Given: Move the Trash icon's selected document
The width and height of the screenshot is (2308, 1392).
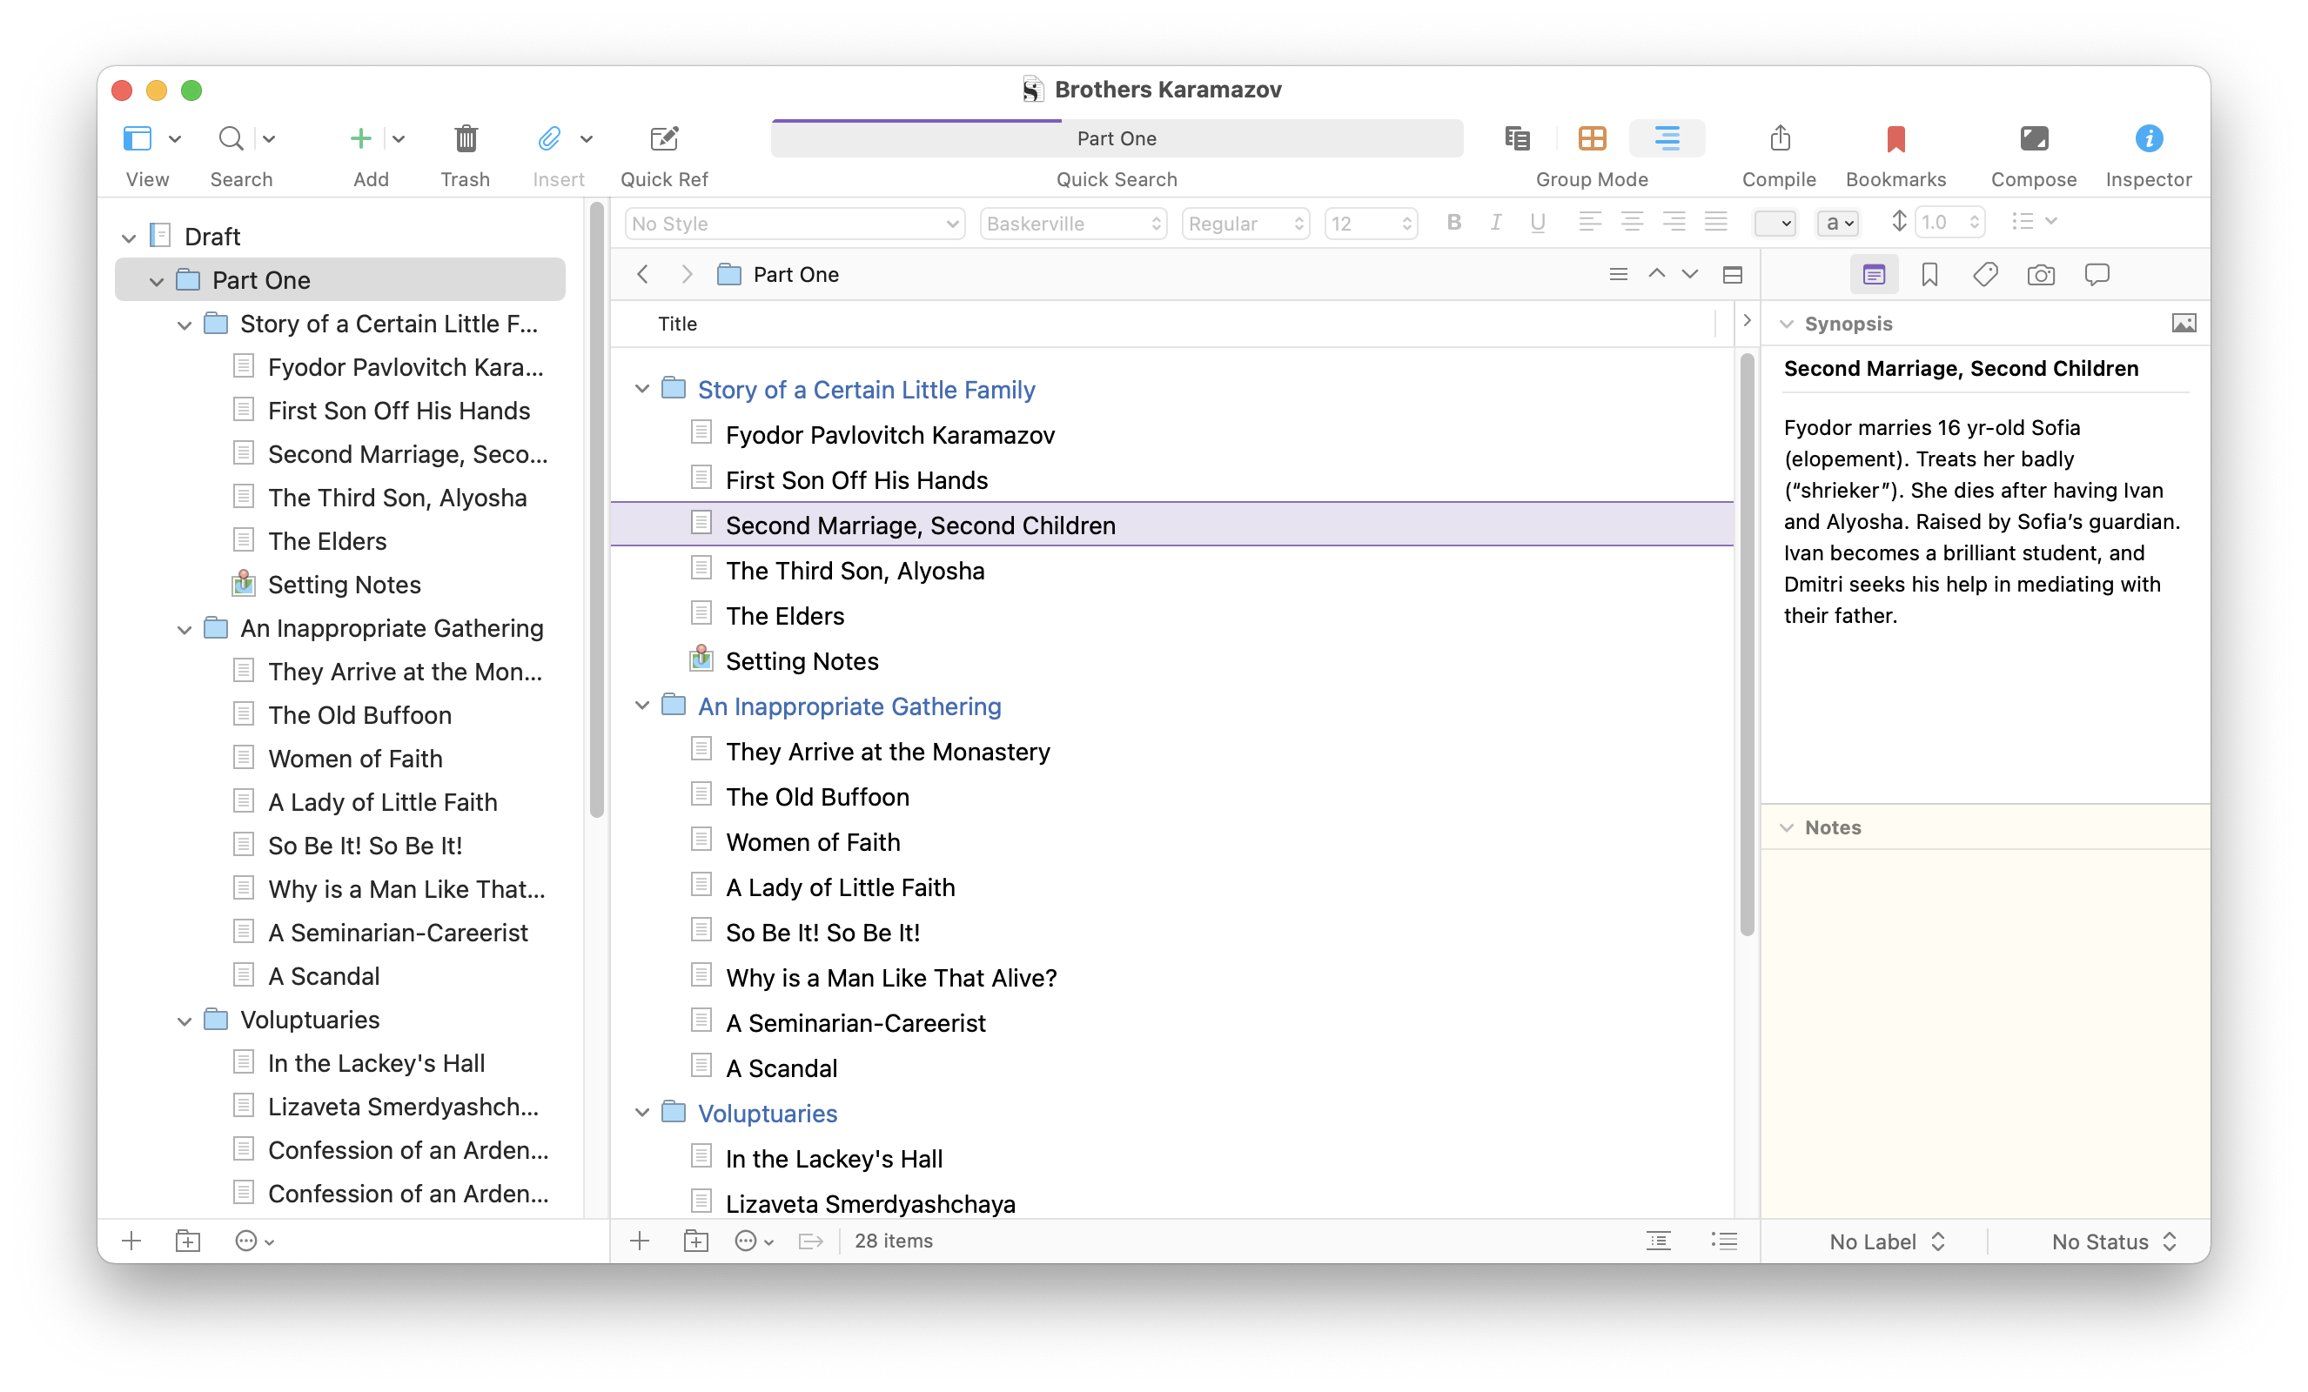Looking at the screenshot, I should coord(466,139).
